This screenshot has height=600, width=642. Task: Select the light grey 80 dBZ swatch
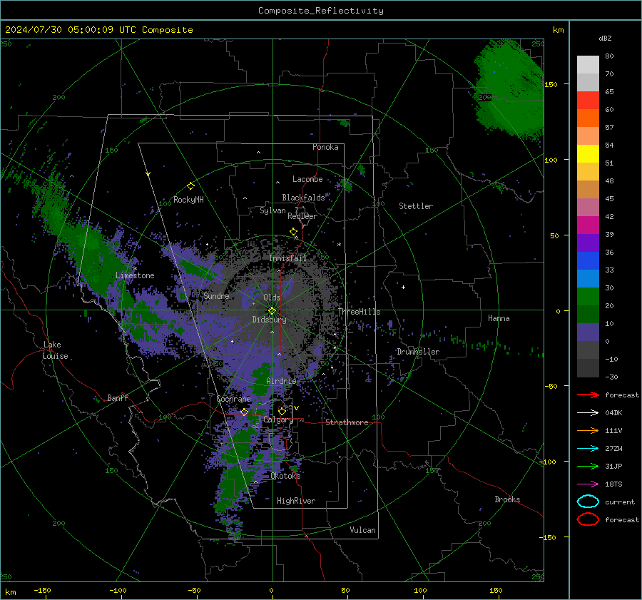click(x=588, y=64)
